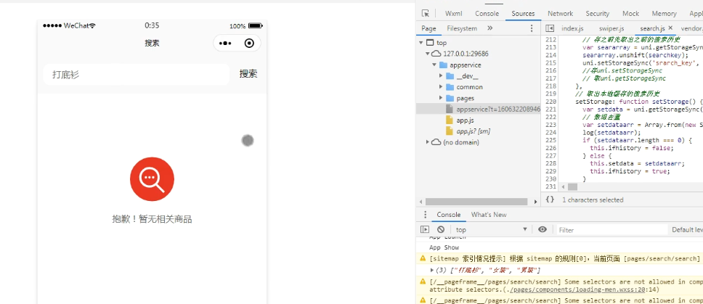The width and height of the screenshot is (703, 304).
Task: Close mini program via circle target icon
Action: (x=249, y=44)
